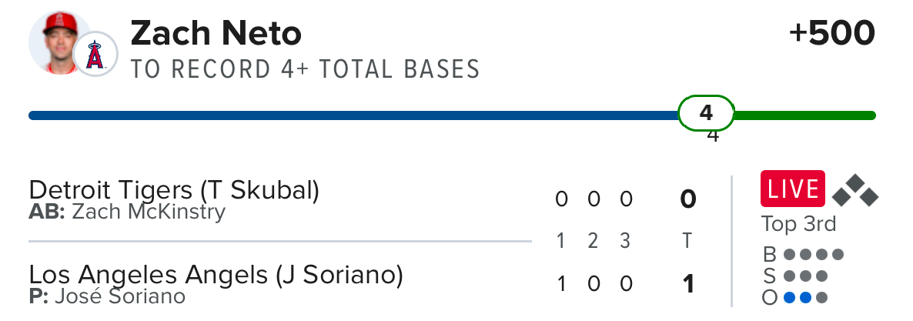
Task: Select the +500 odds value
Action: 832,33
